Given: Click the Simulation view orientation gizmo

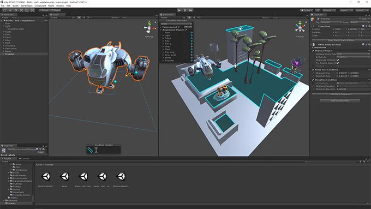Looking at the screenshot, I should (300, 27).
